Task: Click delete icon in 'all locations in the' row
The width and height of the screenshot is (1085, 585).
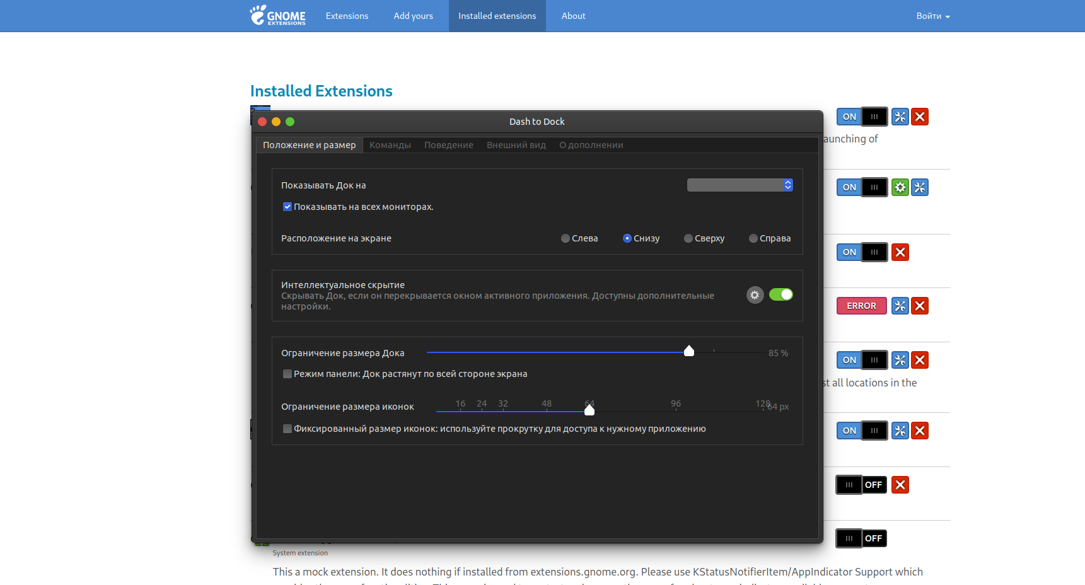Action: point(920,360)
